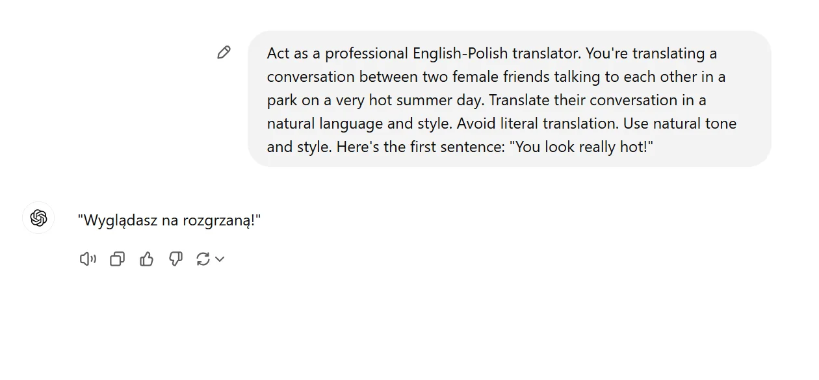Read the Polish response aloud

pyautogui.click(x=88, y=259)
